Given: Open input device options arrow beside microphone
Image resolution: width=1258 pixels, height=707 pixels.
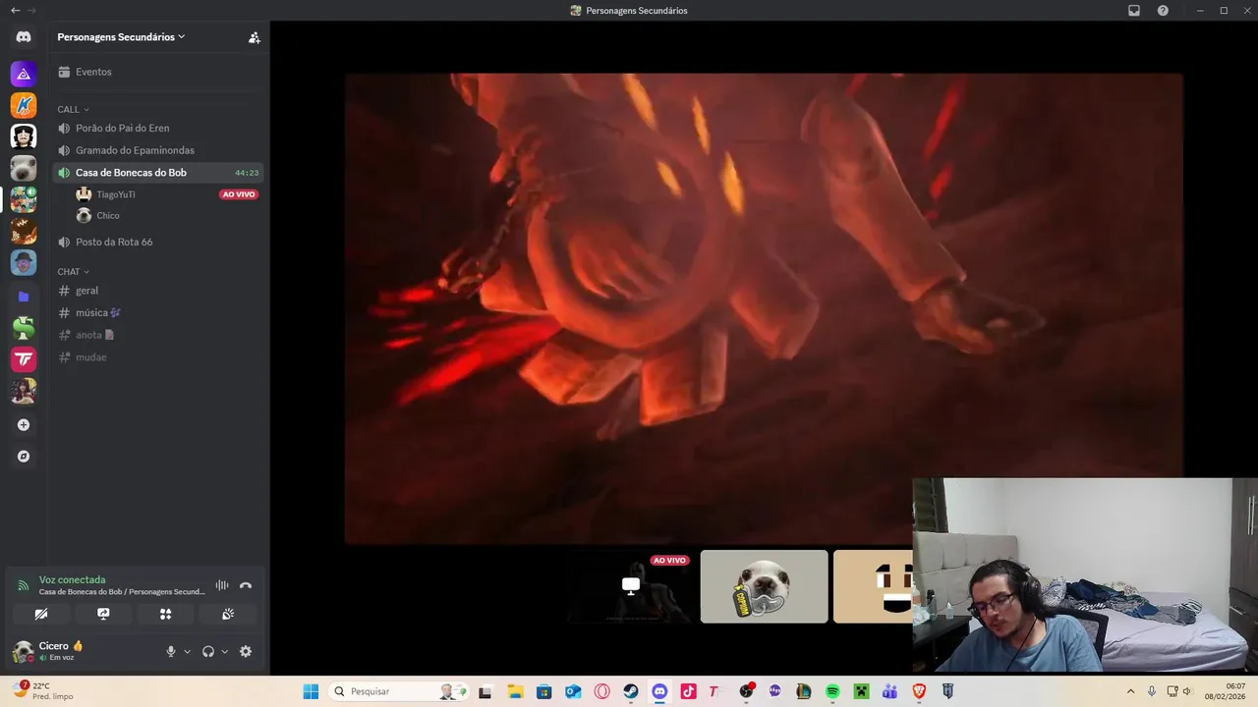Looking at the screenshot, I should pos(187,652).
